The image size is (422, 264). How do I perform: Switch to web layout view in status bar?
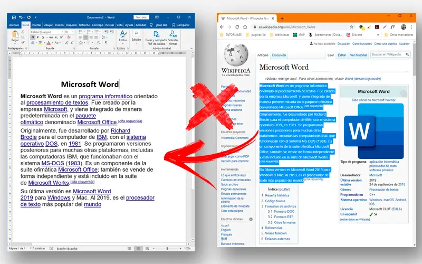tap(147, 248)
